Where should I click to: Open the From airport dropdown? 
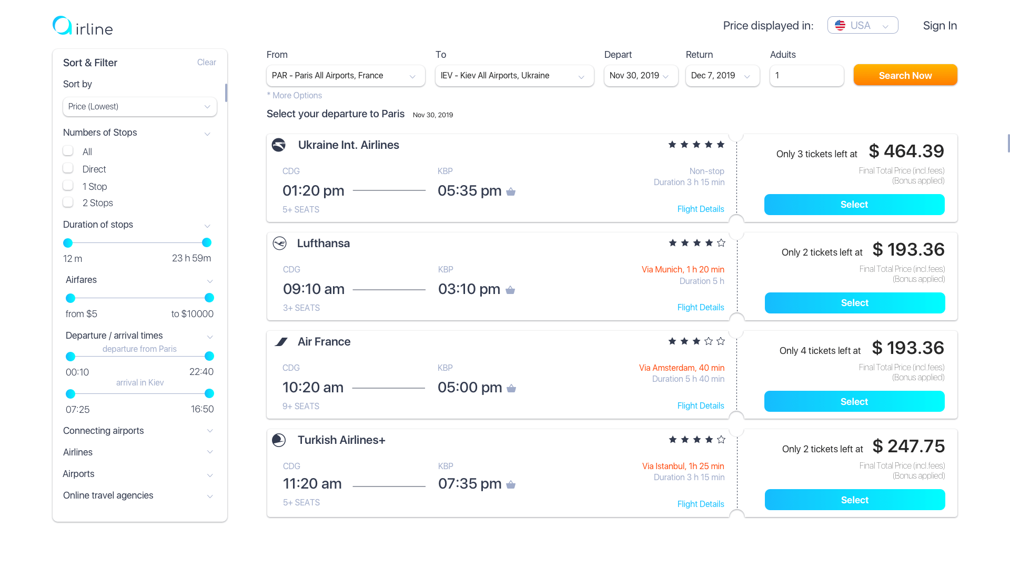pyautogui.click(x=346, y=76)
